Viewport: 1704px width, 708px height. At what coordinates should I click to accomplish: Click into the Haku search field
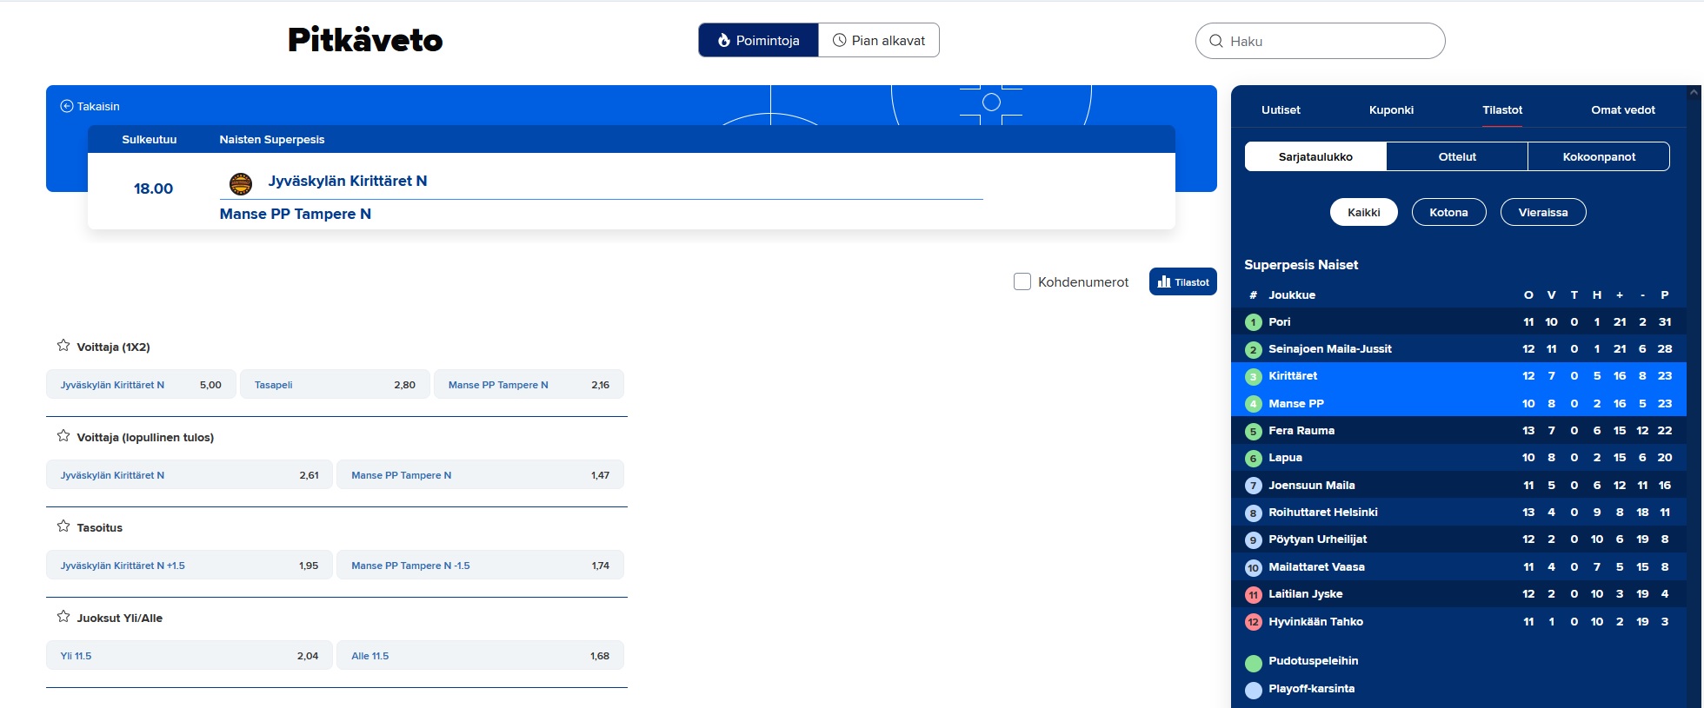pyautogui.click(x=1320, y=41)
